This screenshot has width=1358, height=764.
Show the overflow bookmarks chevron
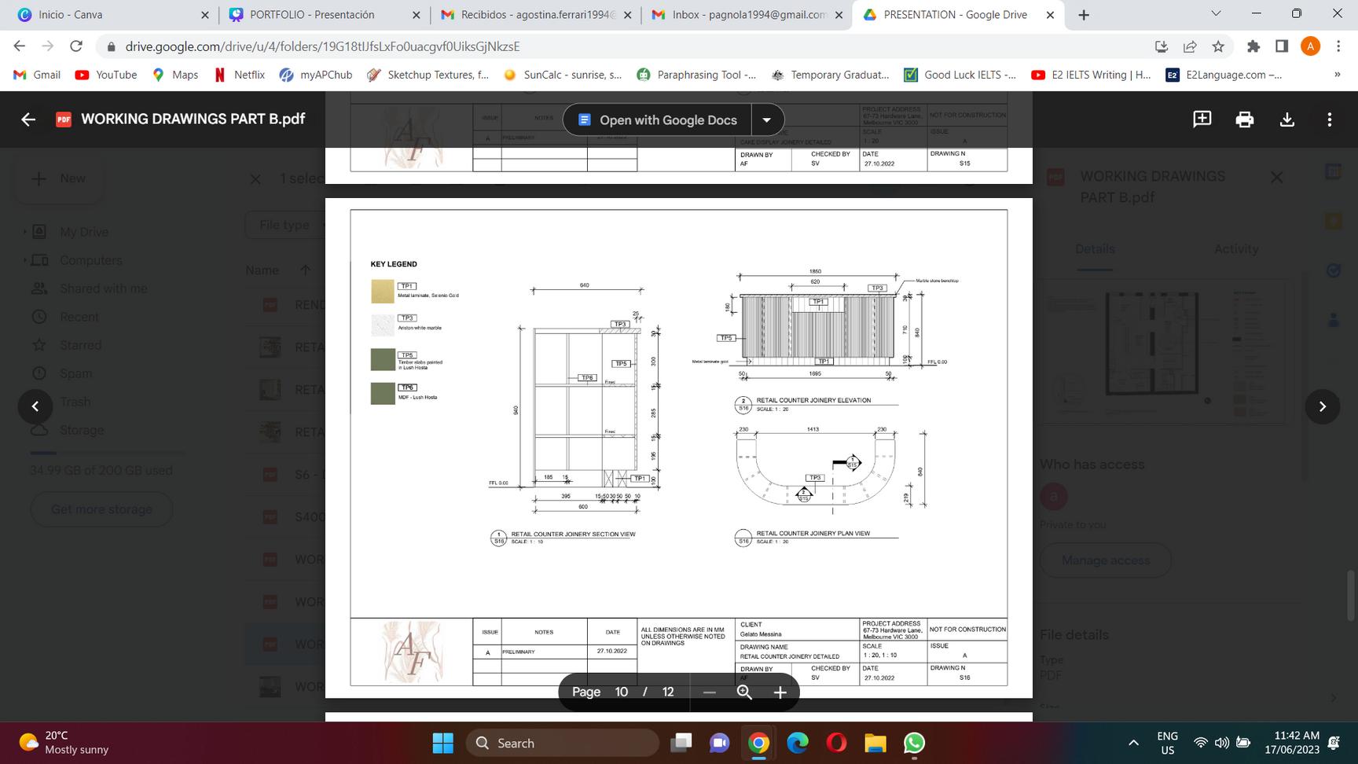pos(1337,75)
